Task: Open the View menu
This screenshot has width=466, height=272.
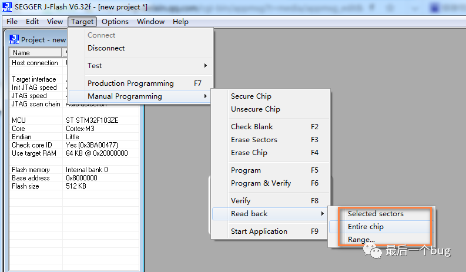Action: pos(55,22)
